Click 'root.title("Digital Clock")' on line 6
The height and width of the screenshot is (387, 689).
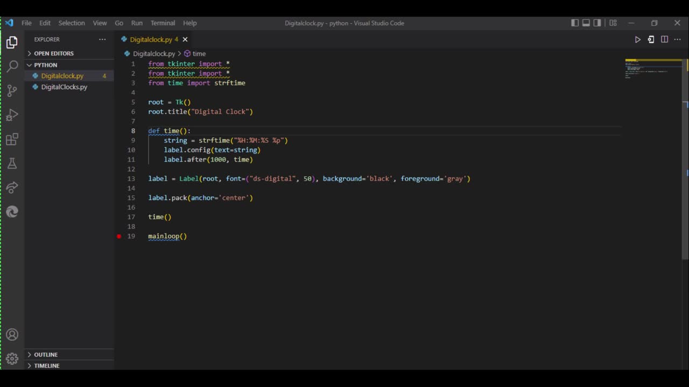click(200, 111)
